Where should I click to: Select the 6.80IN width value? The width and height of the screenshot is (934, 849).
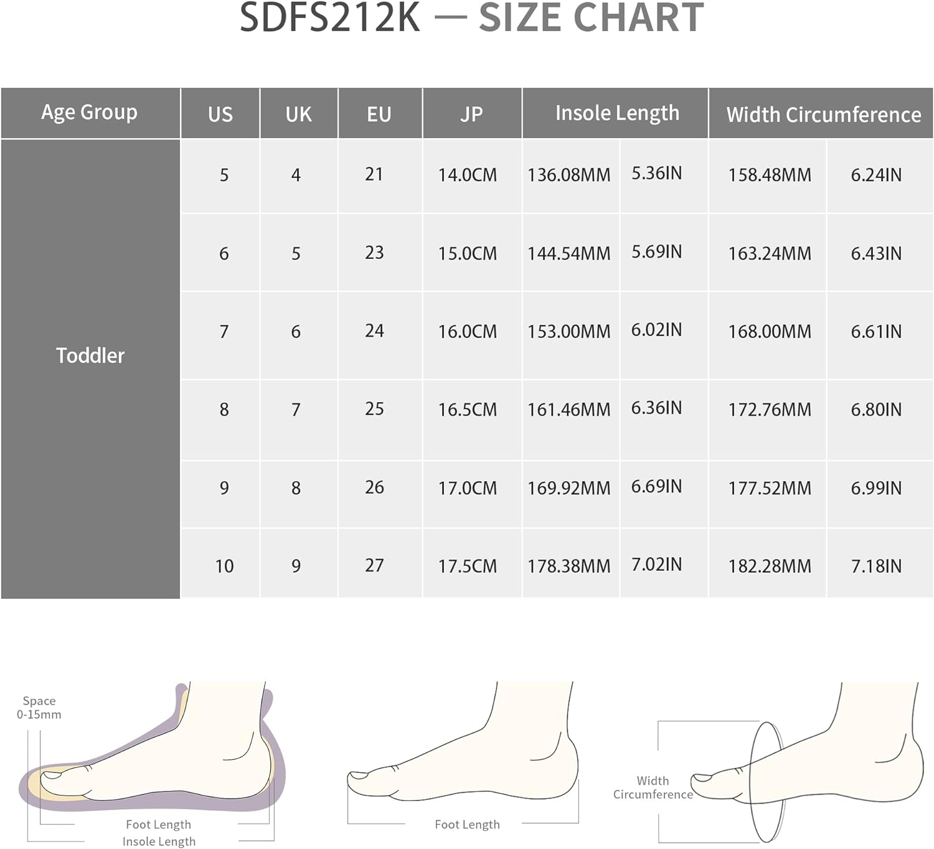(x=876, y=410)
